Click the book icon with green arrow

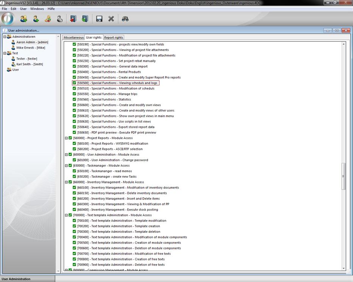[85, 19]
